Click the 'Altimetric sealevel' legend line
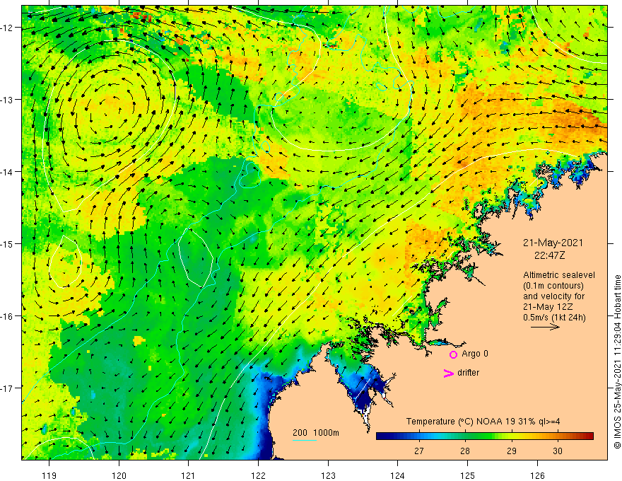The image size is (622, 481). point(559,275)
